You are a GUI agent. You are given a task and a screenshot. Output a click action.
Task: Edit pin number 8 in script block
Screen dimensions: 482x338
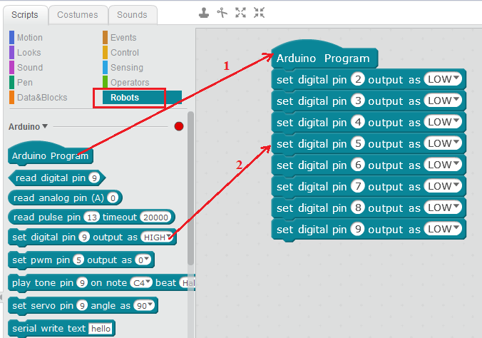358,208
